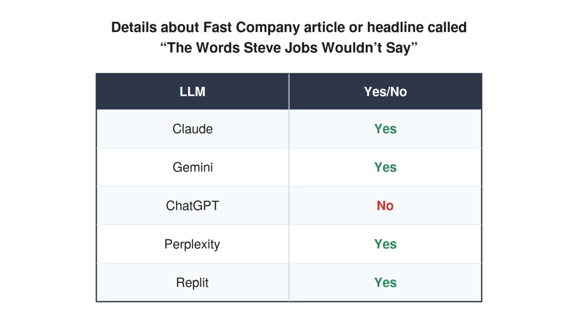Click the green Yes in Gemini row

pyautogui.click(x=385, y=167)
